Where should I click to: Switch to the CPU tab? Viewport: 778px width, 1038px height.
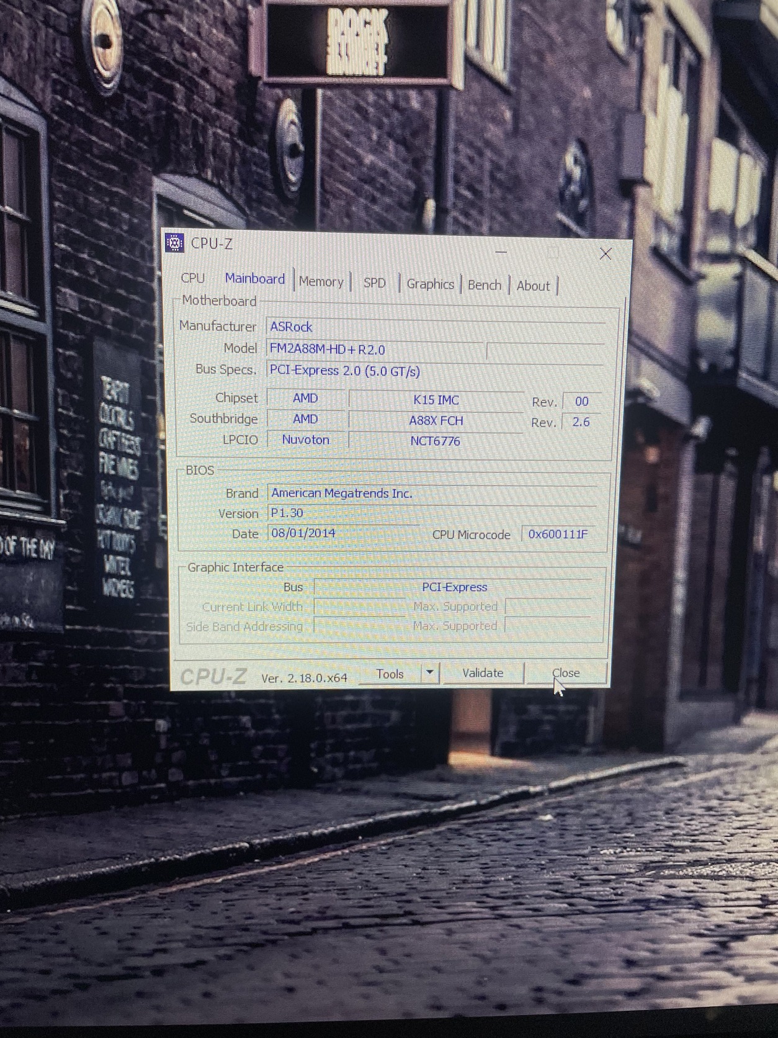(192, 278)
